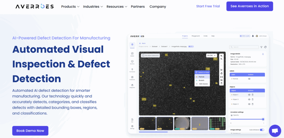Viewport: 284px width, 138px height.
Task: Click the Book Demo Now button
Action: (30, 131)
